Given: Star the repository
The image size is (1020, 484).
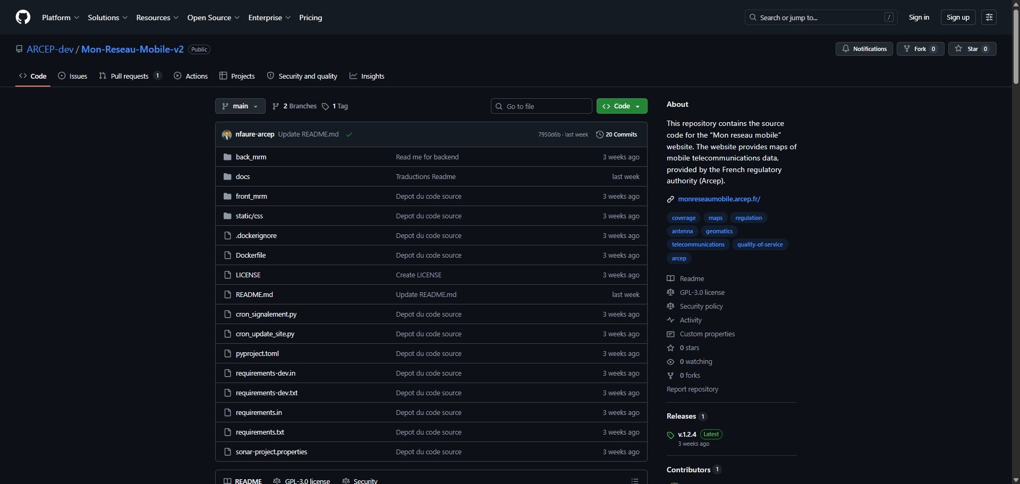Looking at the screenshot, I should click(x=972, y=49).
